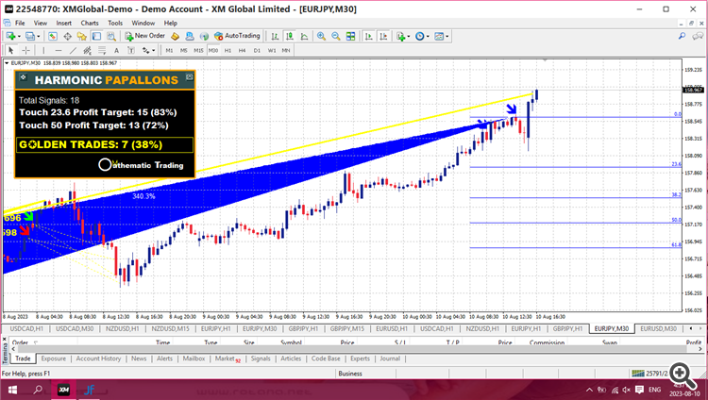Open the Indicators list icon
This screenshot has width=708, height=400.
click(x=400, y=36)
